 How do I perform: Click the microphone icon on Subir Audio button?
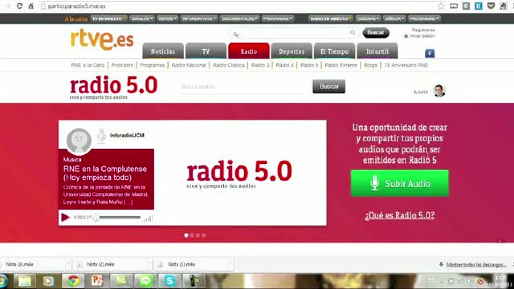(x=375, y=184)
